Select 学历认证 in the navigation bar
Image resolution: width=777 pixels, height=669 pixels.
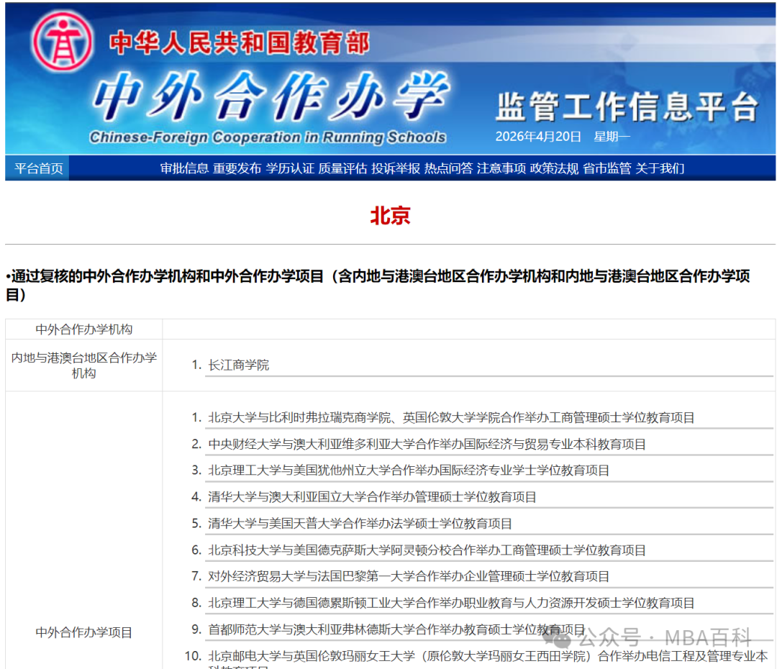(x=290, y=168)
